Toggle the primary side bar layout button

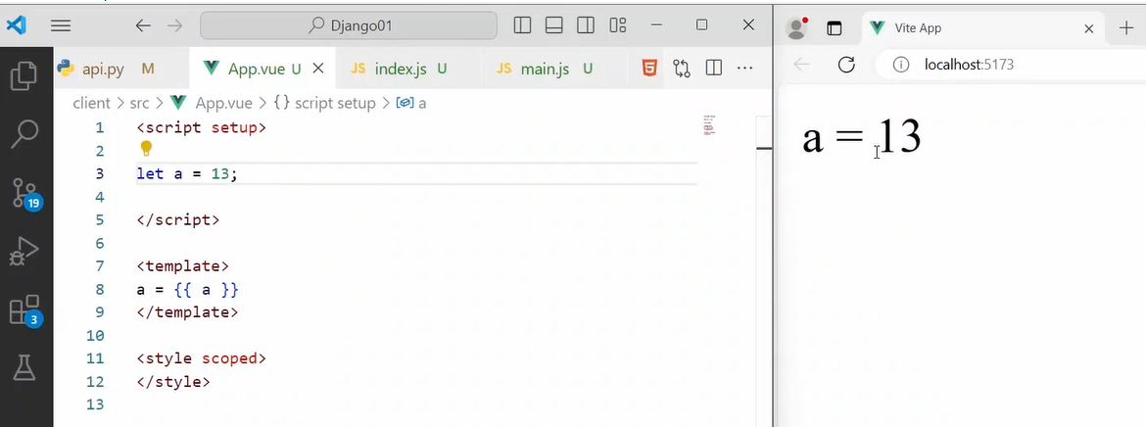pos(522,25)
